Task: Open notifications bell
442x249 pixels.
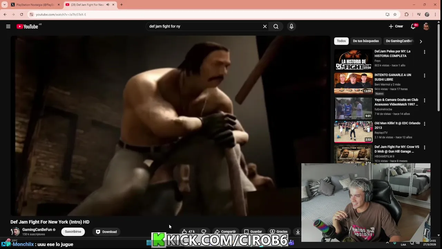Action: click(x=413, y=26)
